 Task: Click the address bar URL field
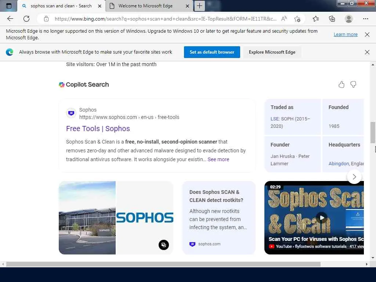coord(166,19)
